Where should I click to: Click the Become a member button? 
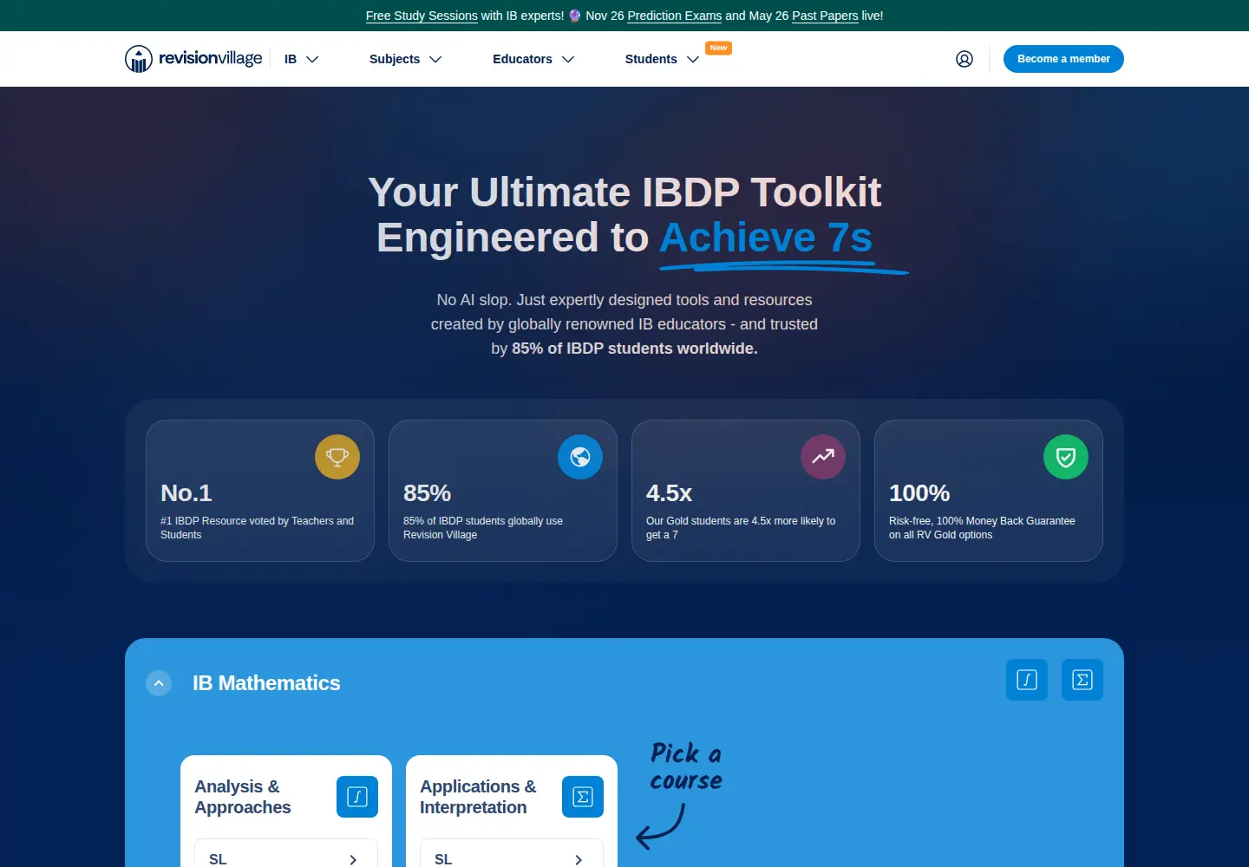(1063, 59)
